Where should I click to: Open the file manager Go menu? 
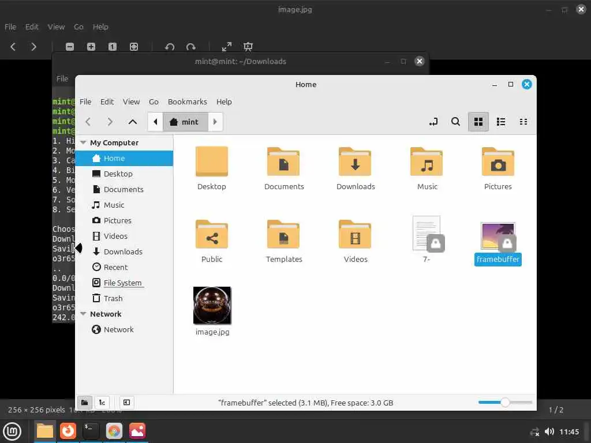tap(154, 102)
